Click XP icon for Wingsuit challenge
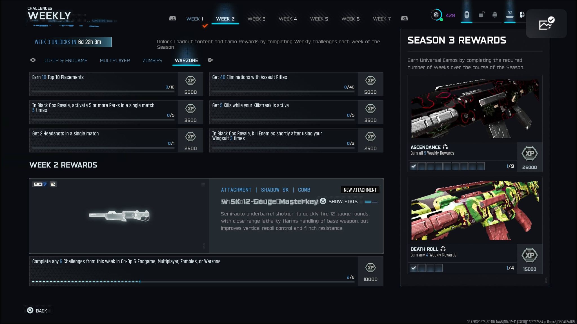 pyautogui.click(x=370, y=137)
